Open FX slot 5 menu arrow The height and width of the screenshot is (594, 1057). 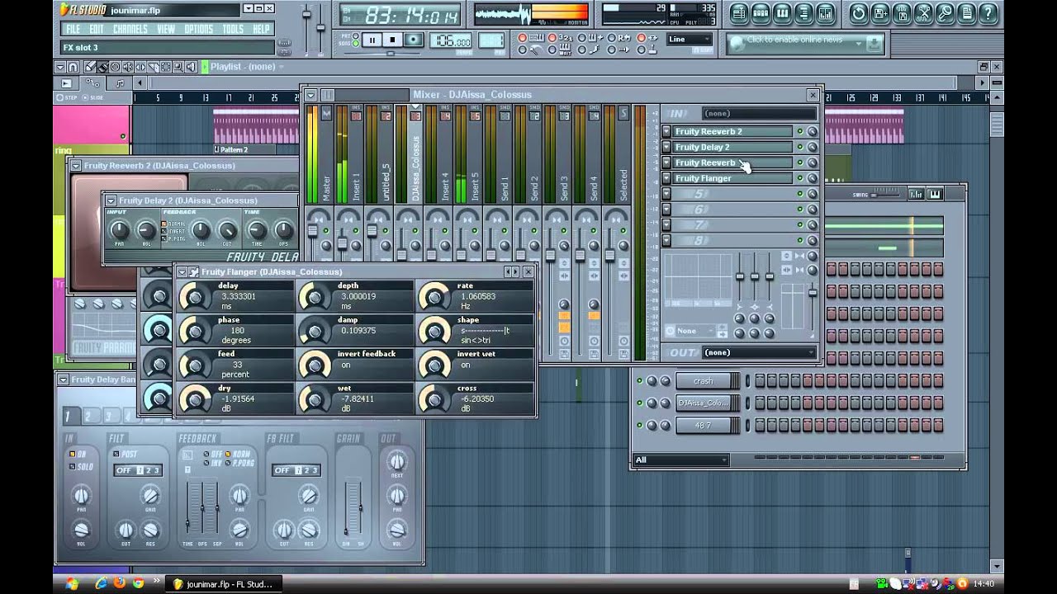point(666,194)
